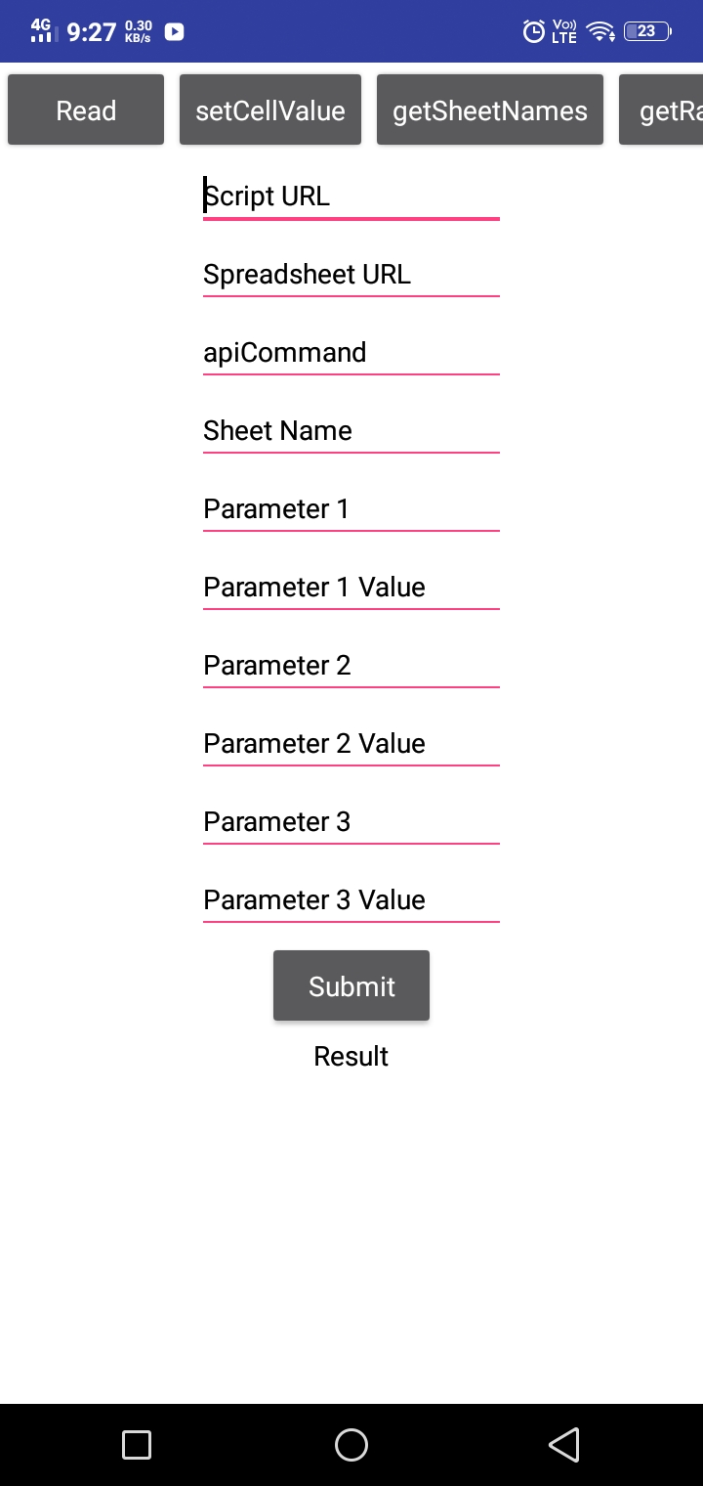Tap the Wi-Fi status icon
The height and width of the screenshot is (1486, 703).
pos(600,32)
